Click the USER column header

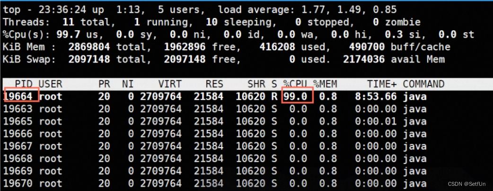click(x=51, y=84)
